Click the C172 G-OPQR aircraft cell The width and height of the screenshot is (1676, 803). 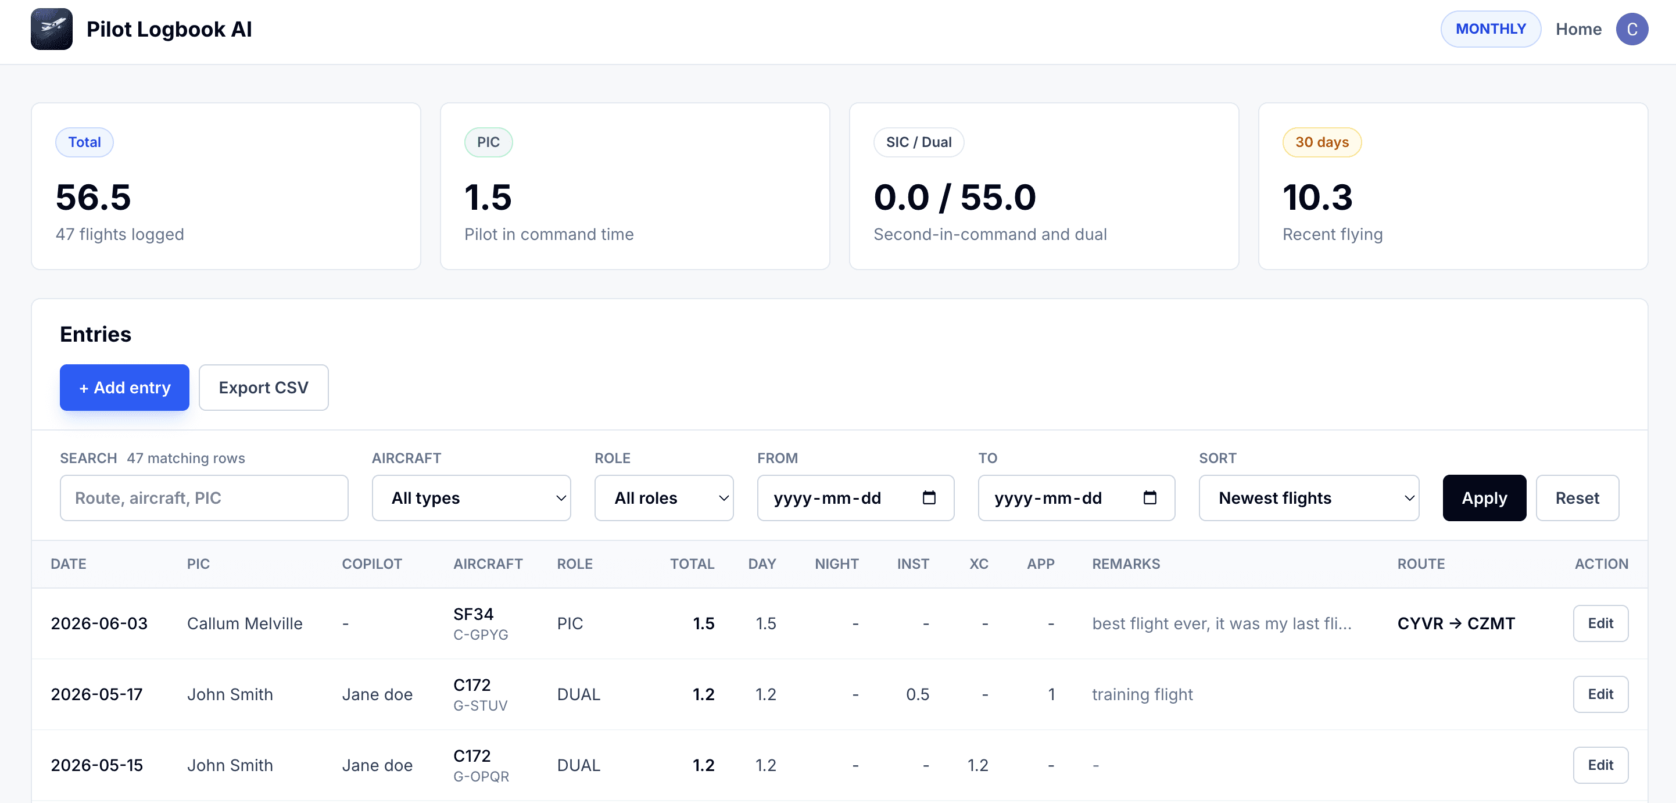481,765
